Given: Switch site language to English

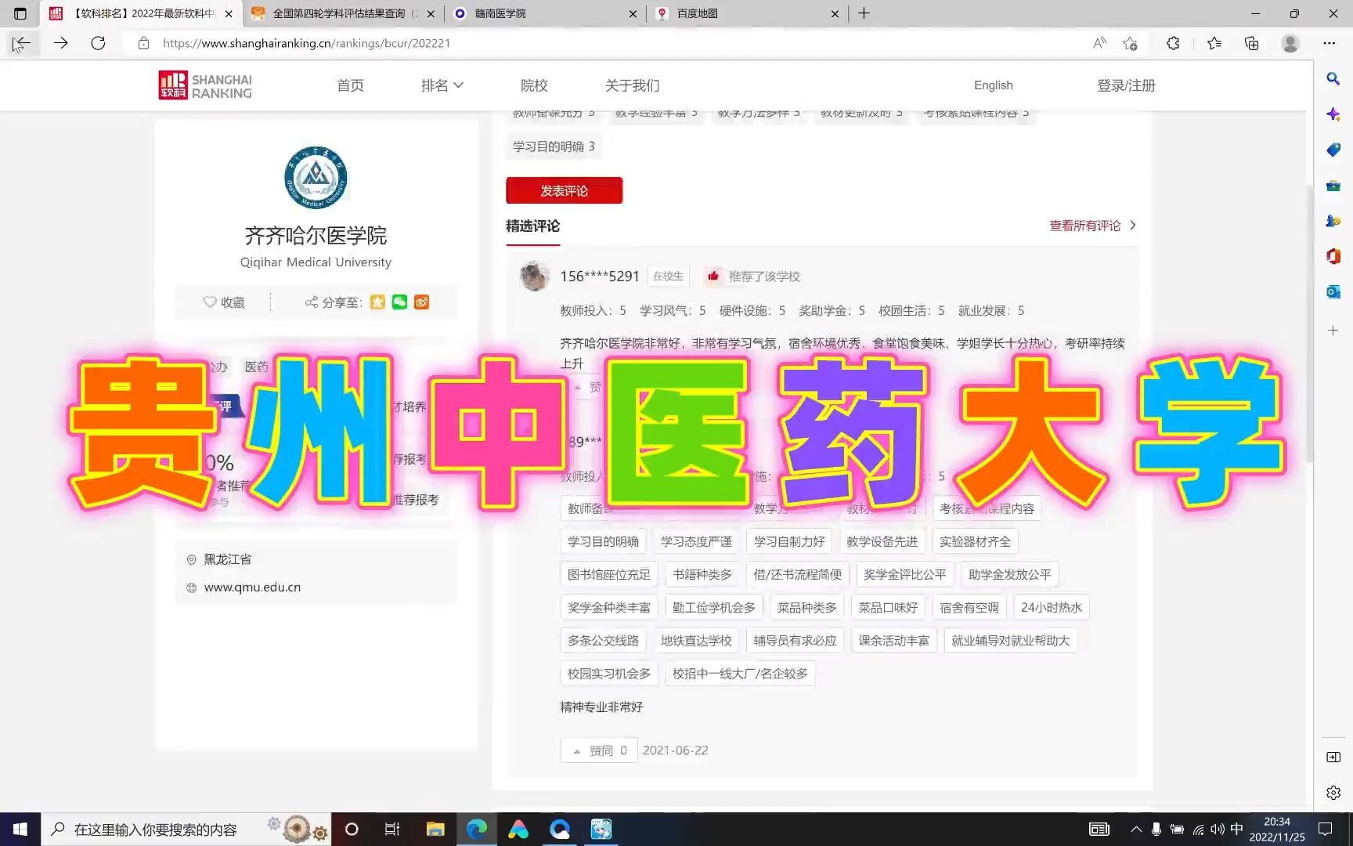Looking at the screenshot, I should pos(993,85).
